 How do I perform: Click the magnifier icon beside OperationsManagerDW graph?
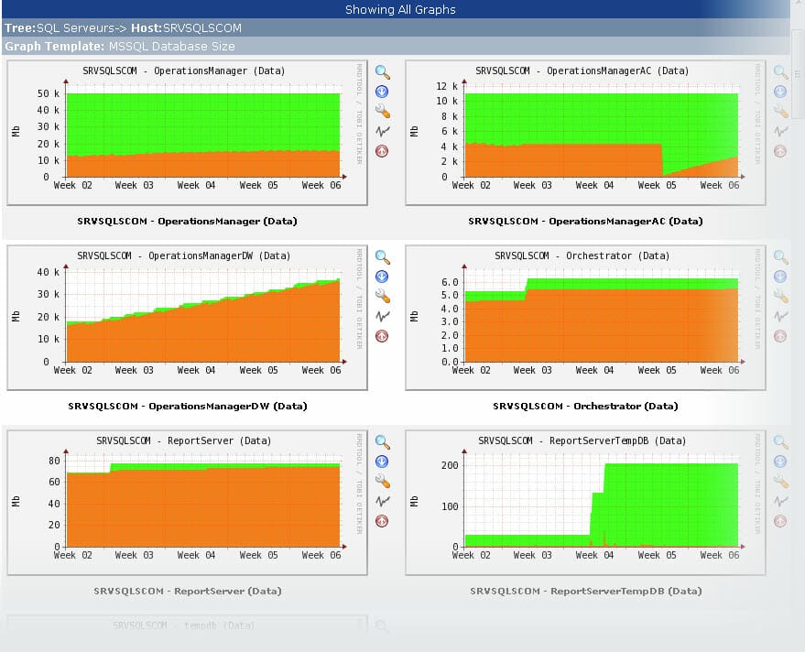point(382,257)
